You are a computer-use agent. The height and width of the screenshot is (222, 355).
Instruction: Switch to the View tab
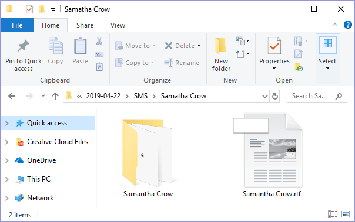(118, 25)
